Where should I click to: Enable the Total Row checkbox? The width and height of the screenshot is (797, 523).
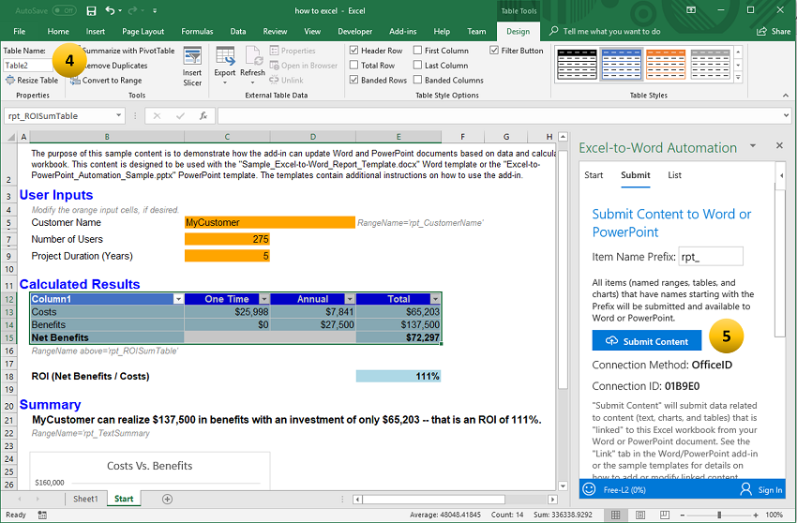coord(354,65)
